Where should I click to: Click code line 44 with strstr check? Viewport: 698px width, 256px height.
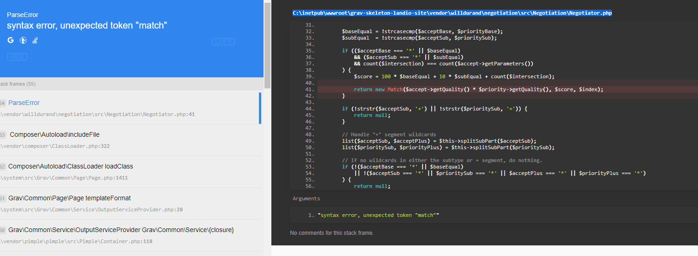click(x=434, y=109)
